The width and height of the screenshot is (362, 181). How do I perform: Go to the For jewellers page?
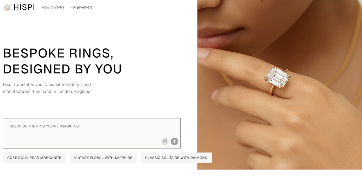click(82, 7)
